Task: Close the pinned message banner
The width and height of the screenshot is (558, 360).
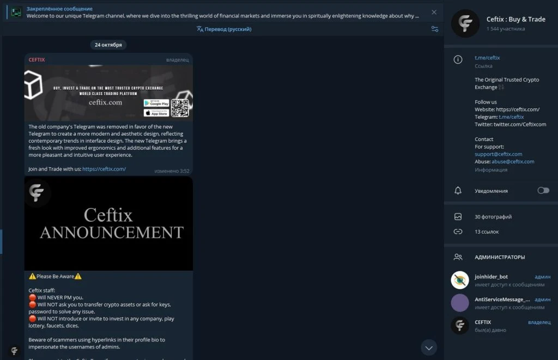Action: coord(434,12)
